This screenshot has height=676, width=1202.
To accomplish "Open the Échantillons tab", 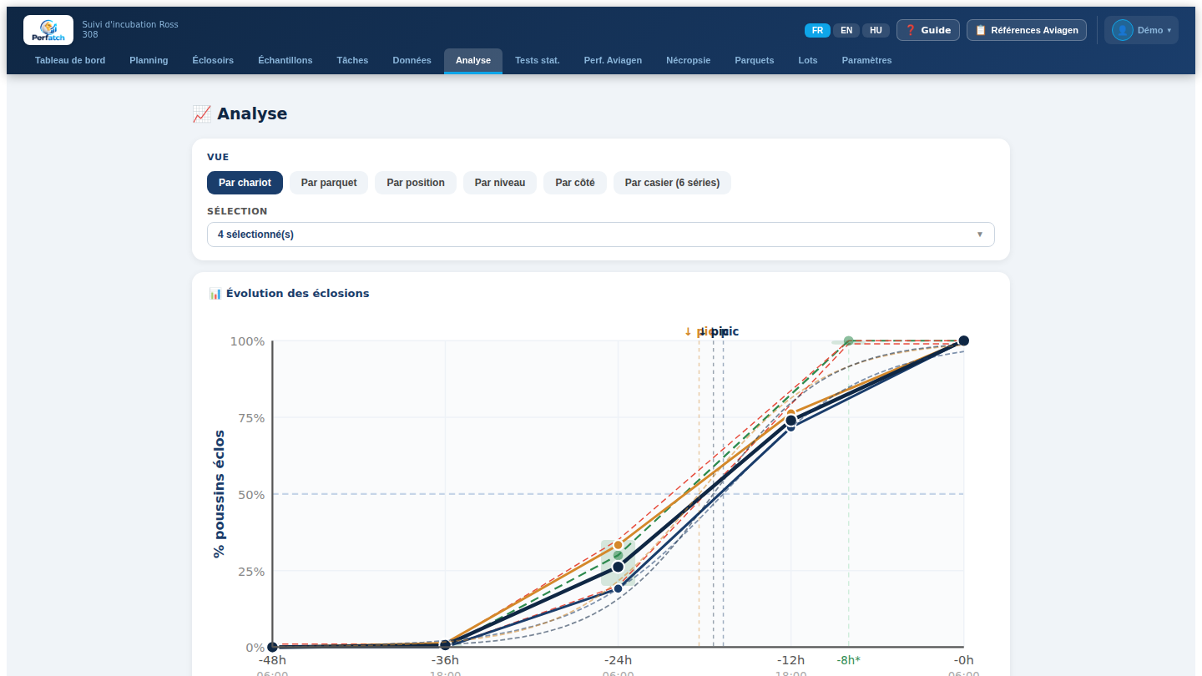I will [x=285, y=60].
